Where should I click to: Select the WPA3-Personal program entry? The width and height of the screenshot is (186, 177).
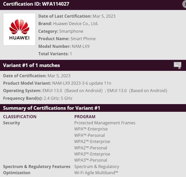point(91,160)
